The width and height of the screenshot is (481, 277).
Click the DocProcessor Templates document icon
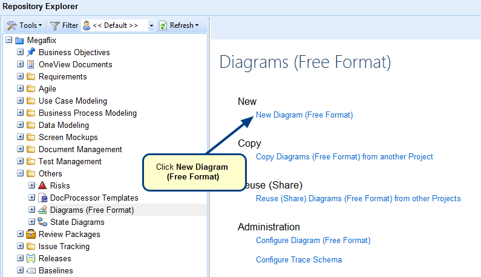coord(43,198)
